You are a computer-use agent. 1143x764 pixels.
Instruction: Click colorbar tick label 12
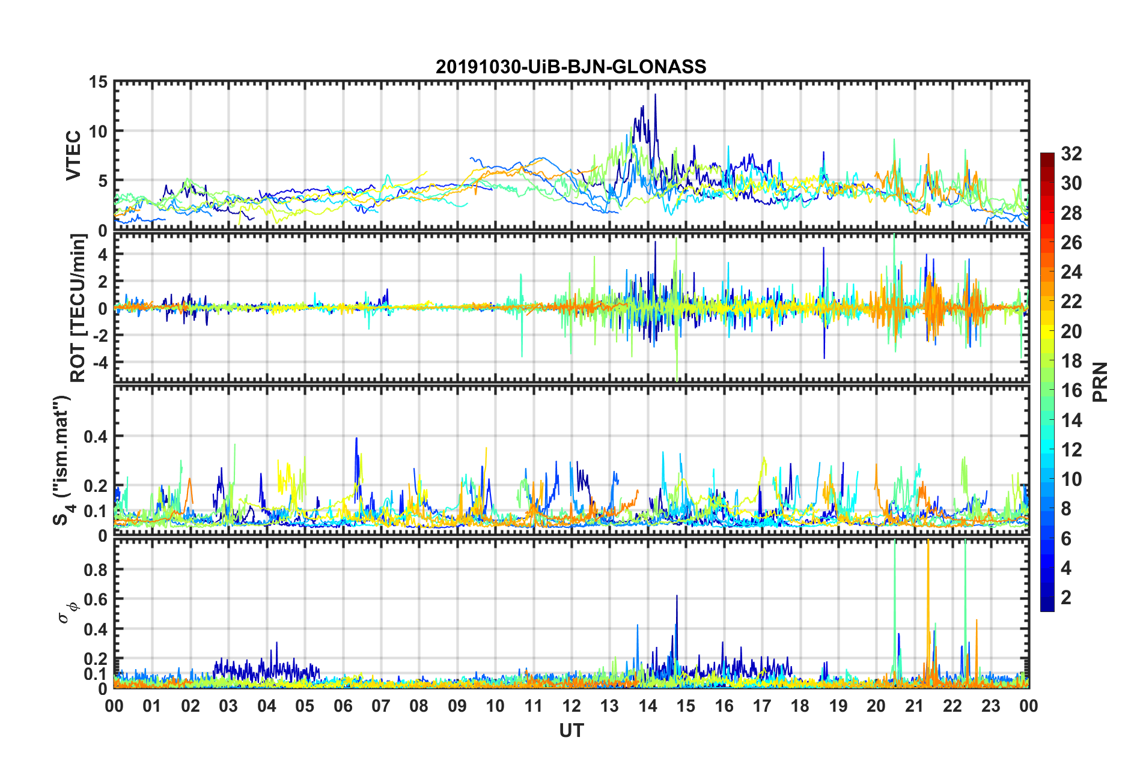click(1071, 450)
